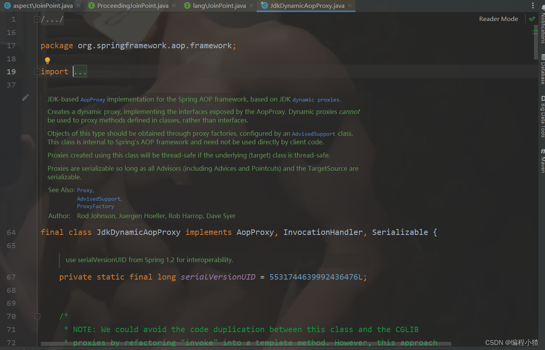Collapse the block comment at line 70

pos(37,317)
